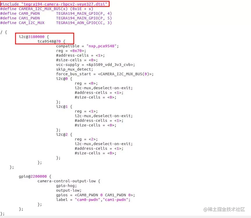The width and height of the screenshot is (251, 218).
Task: Click the root node "/ {" line
Action: pyautogui.click(x=4, y=32)
